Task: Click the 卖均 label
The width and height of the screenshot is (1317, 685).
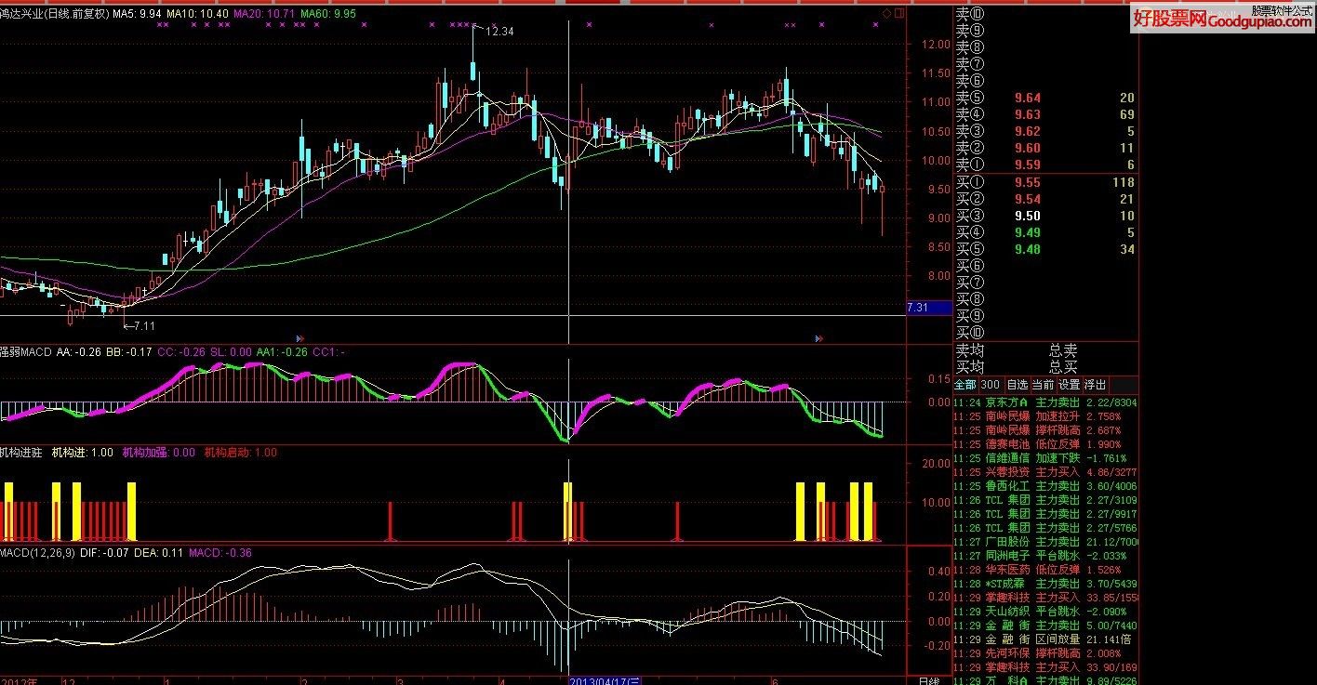Action: point(970,350)
